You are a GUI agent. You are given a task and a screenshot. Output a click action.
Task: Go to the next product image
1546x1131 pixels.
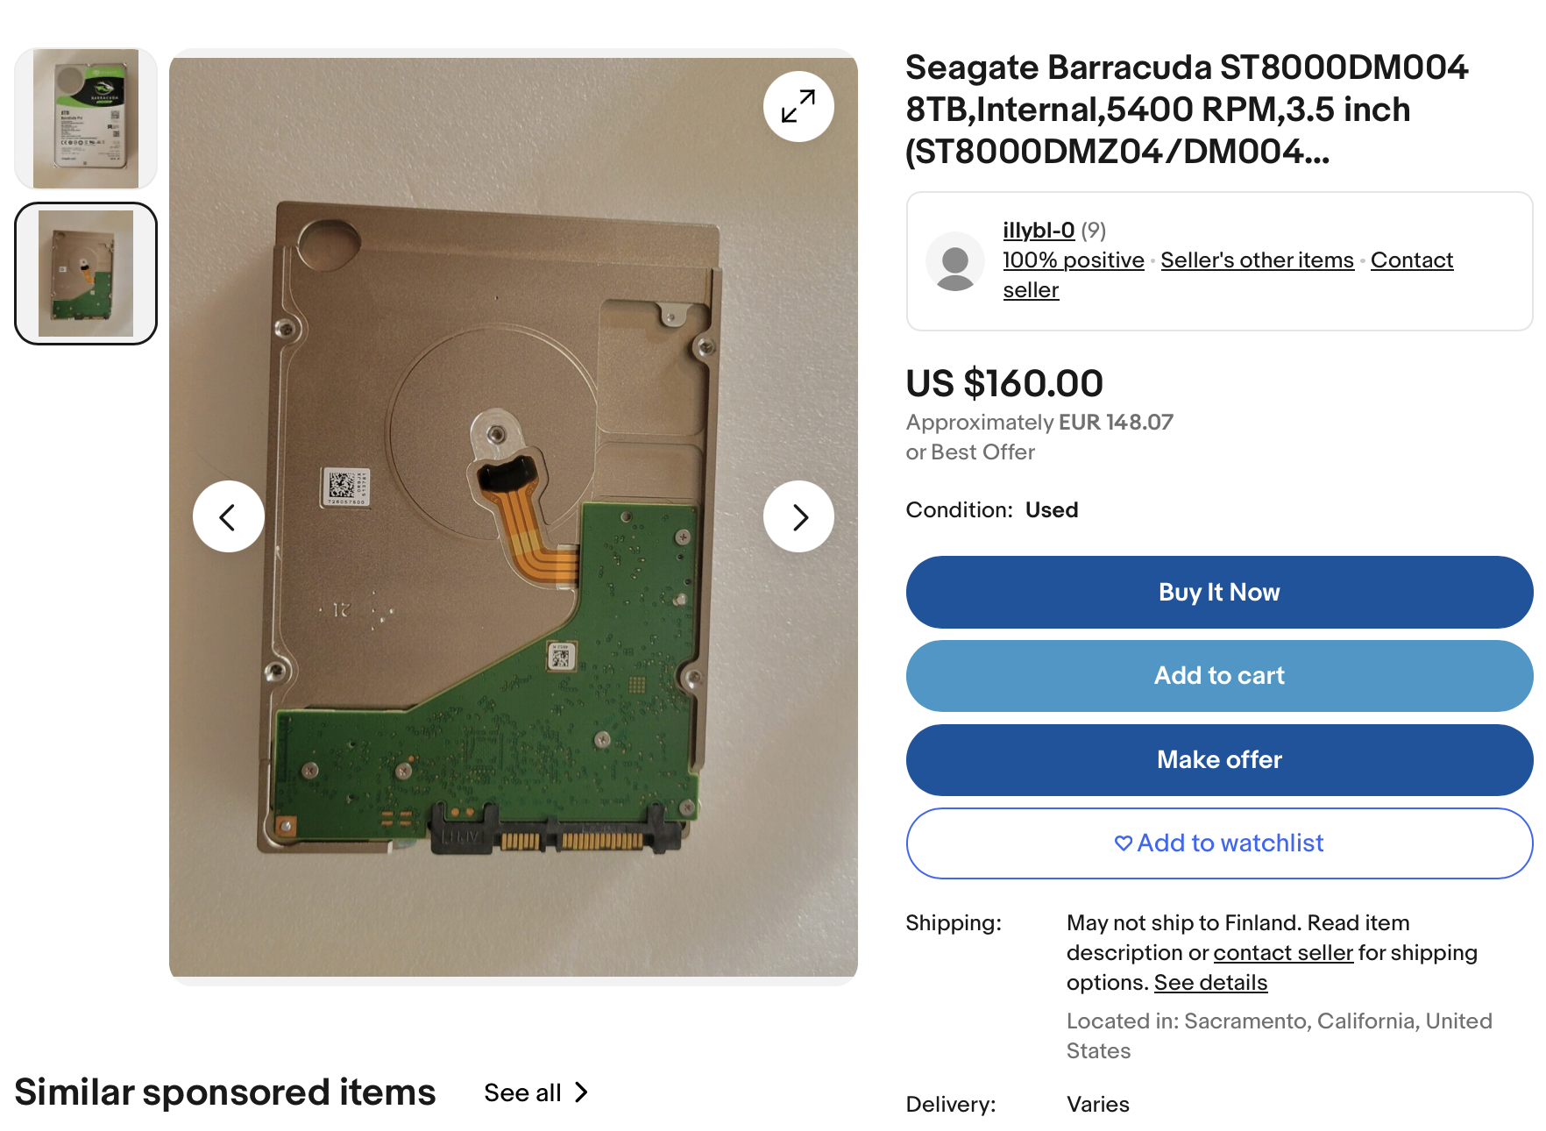pos(798,517)
